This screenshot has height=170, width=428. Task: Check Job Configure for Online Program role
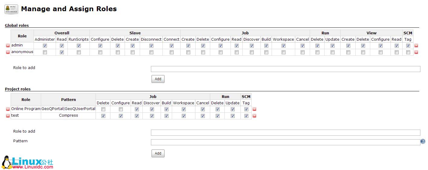(121, 109)
